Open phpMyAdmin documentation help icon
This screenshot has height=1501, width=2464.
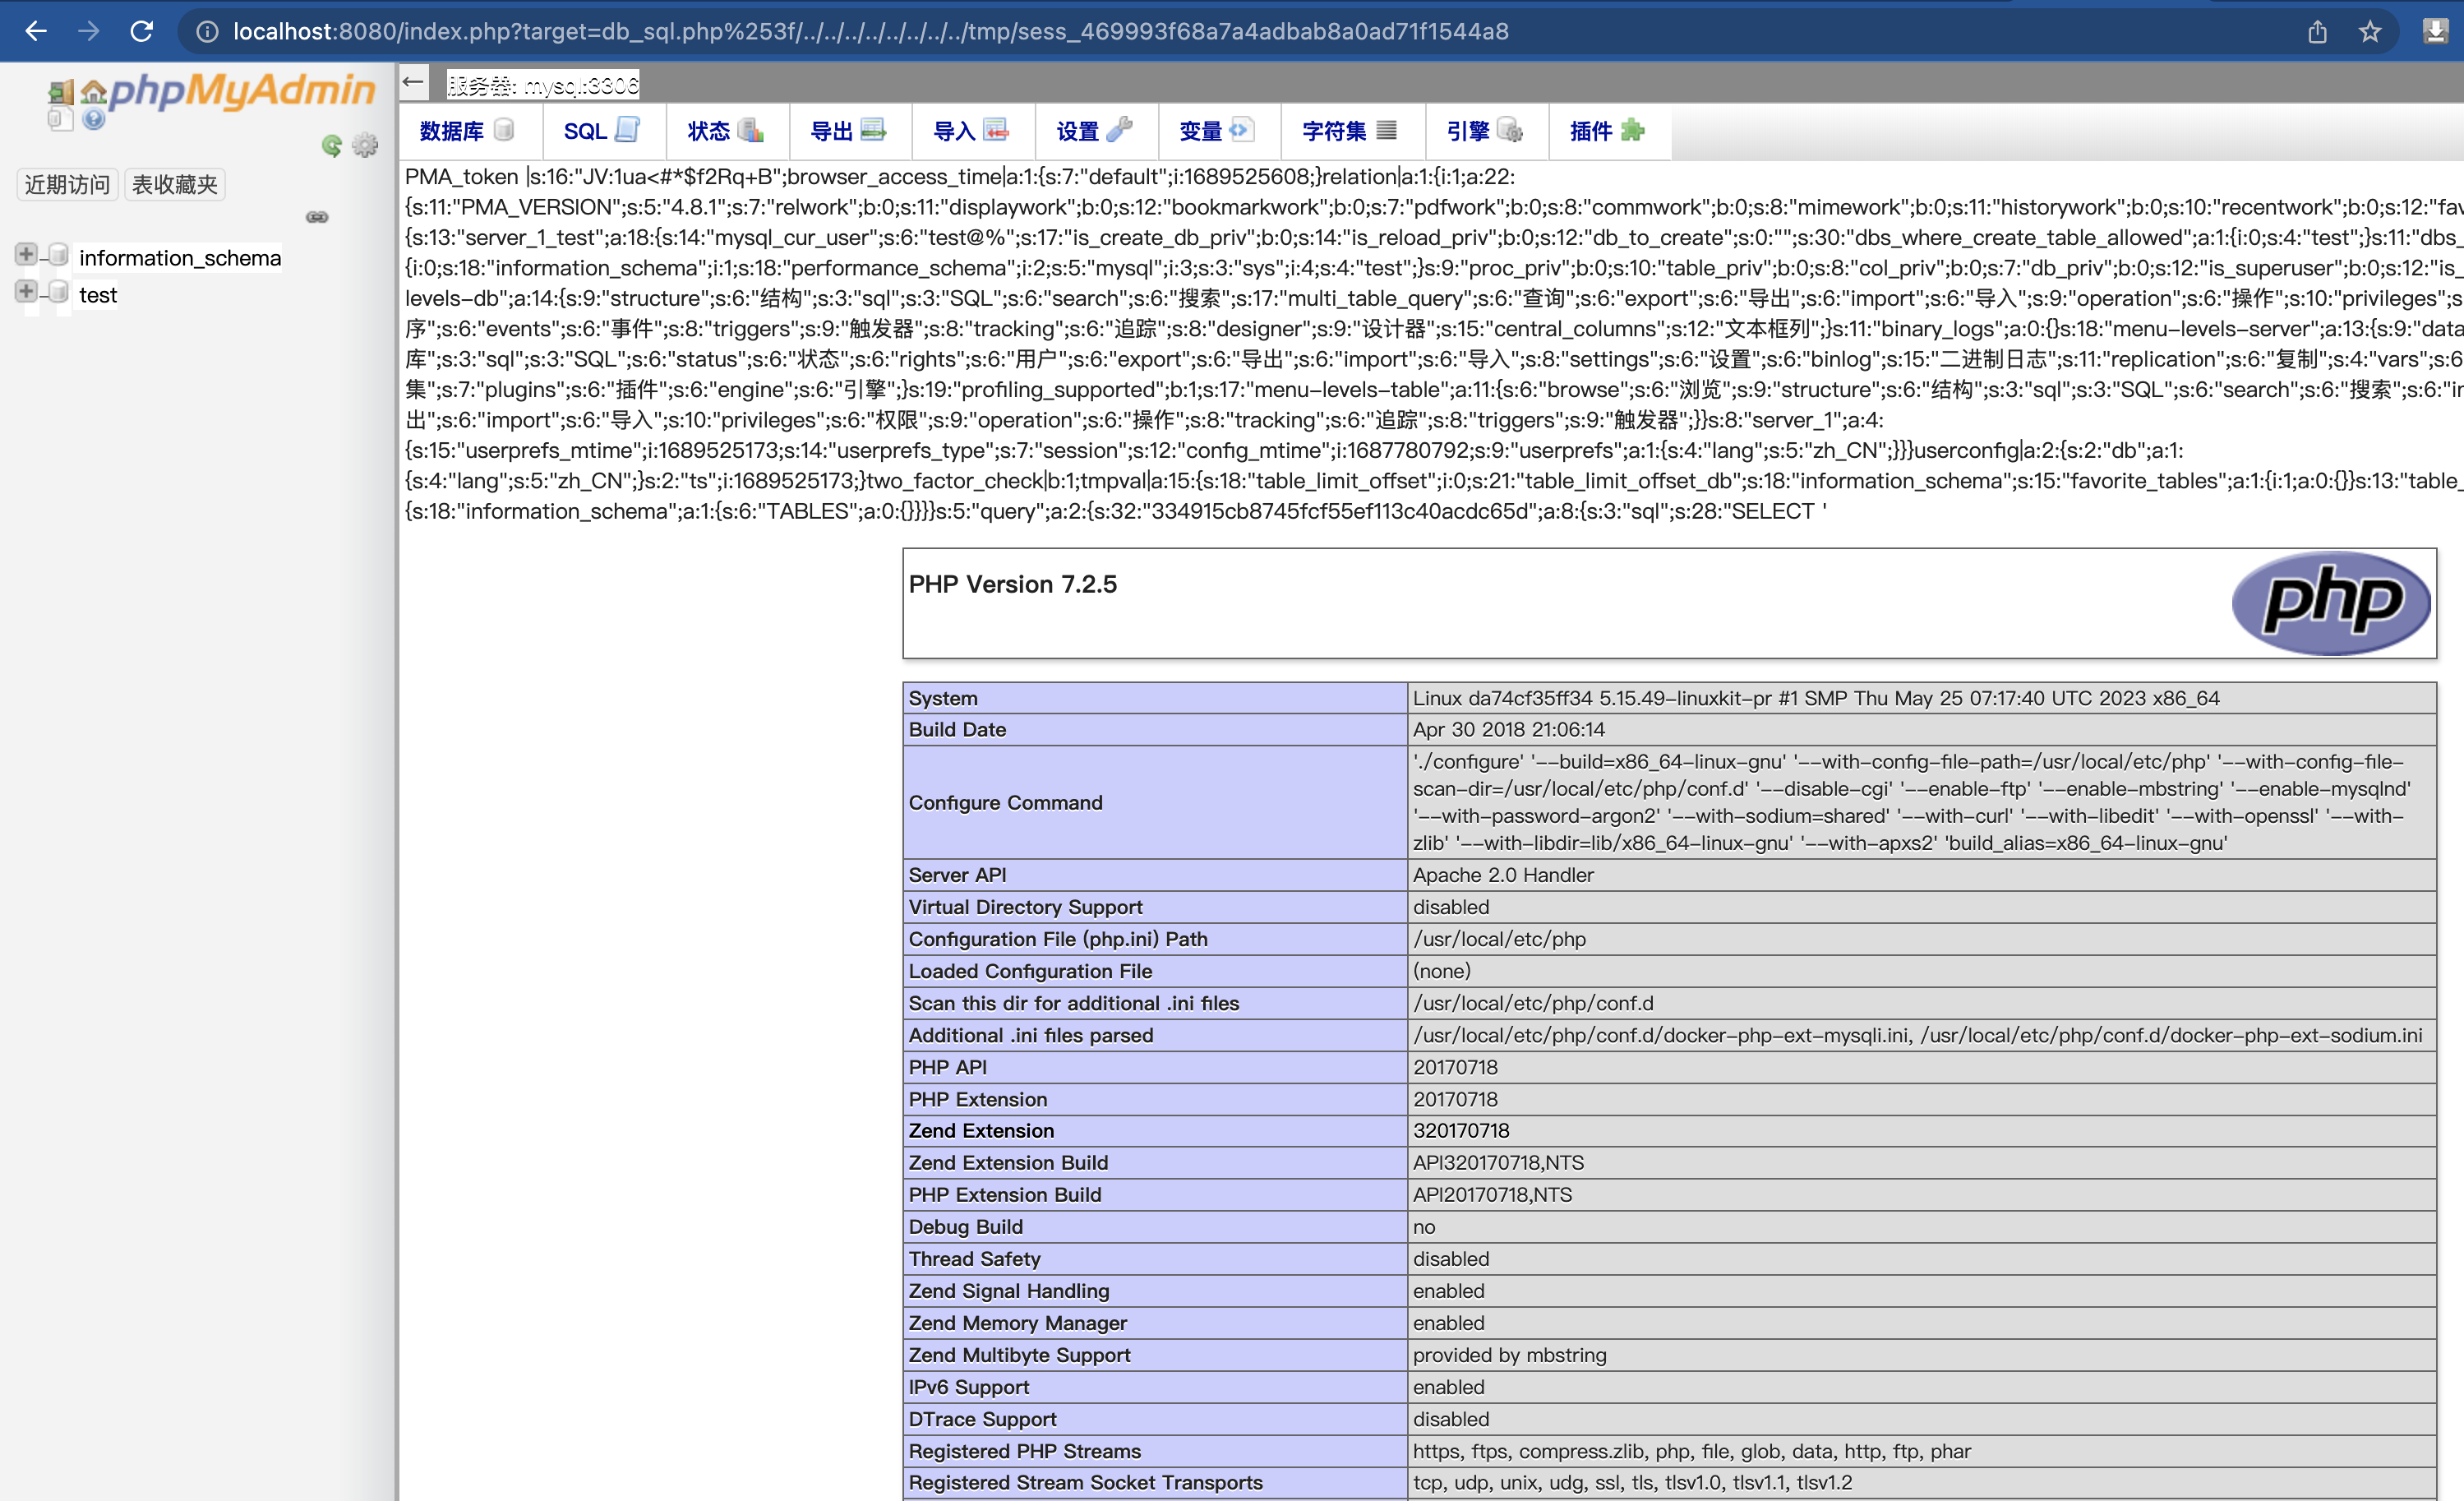[x=94, y=119]
